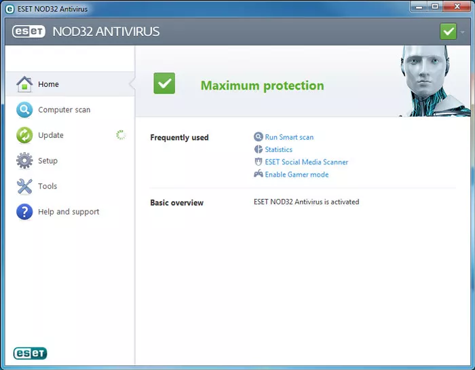Minimize the ESET window
Viewport: 475px width, 370px height.
(x=419, y=7)
